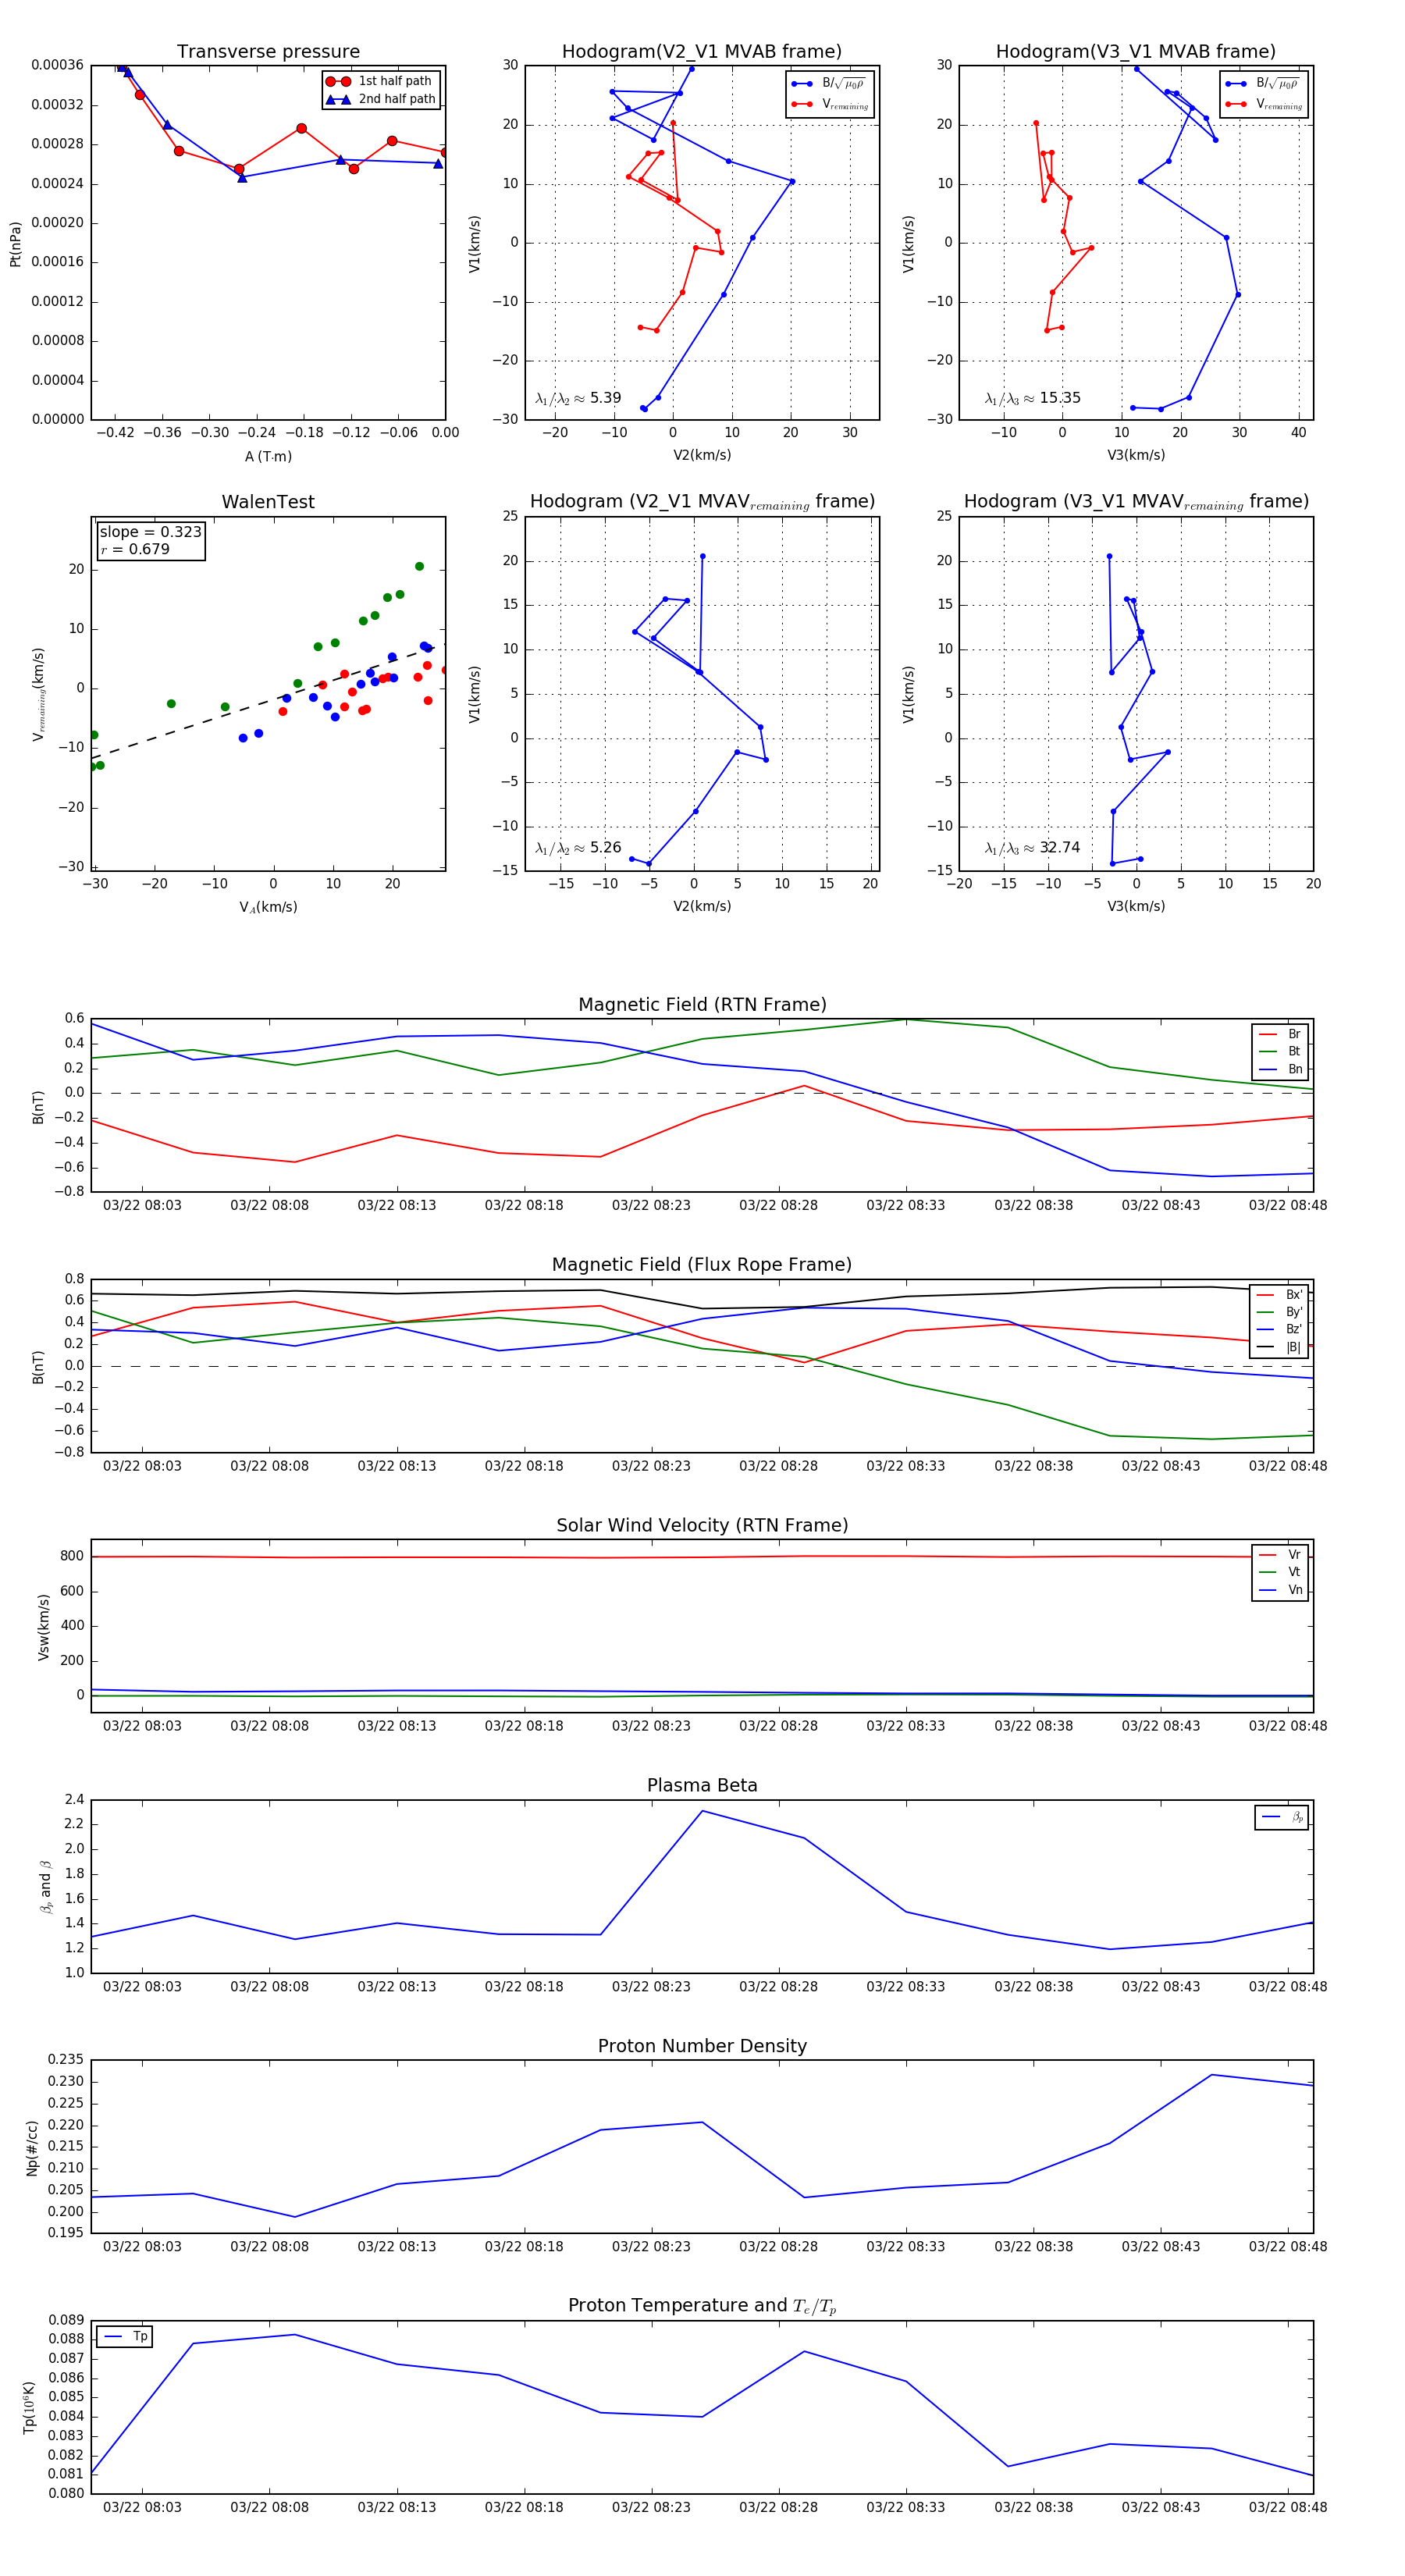
Task: Click '03/22 08:48' tick under Proton Temperature
Action: 1288,2507
